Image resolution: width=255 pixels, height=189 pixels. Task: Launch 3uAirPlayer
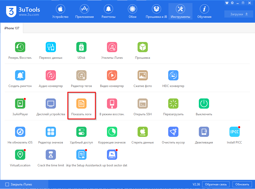(20, 104)
